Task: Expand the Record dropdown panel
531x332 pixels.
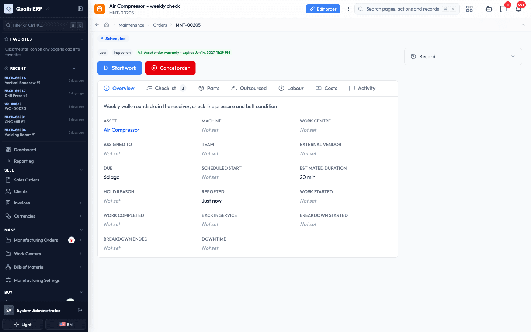Action: tap(463, 56)
